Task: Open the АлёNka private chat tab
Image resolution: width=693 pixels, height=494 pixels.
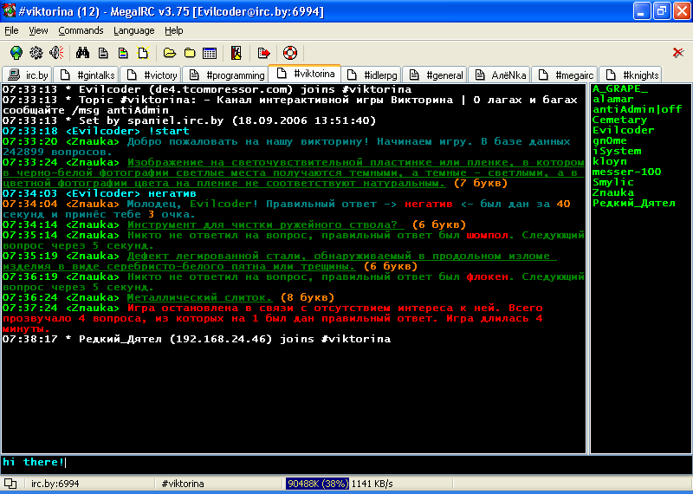Action: click(500, 75)
